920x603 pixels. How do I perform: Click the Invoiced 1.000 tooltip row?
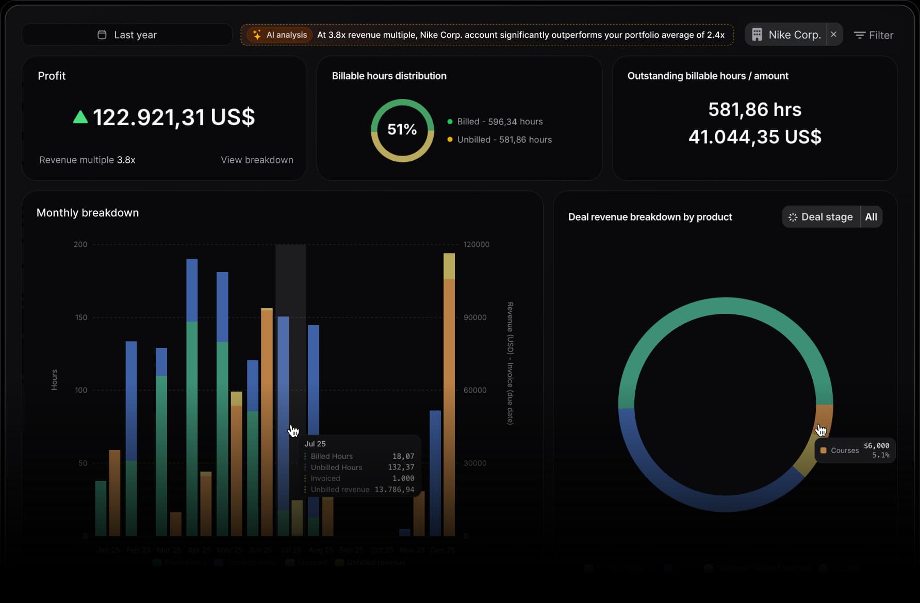pyautogui.click(x=359, y=478)
